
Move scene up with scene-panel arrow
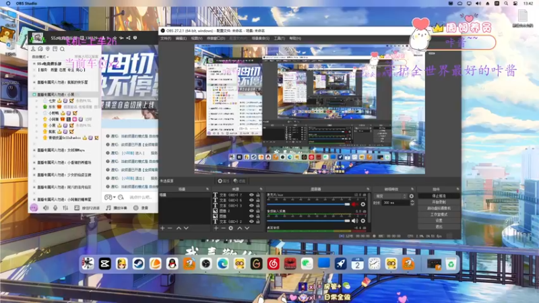tap(179, 228)
